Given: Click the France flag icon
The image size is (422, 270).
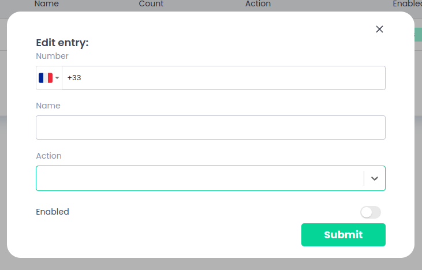Looking at the screenshot, I should click(45, 78).
